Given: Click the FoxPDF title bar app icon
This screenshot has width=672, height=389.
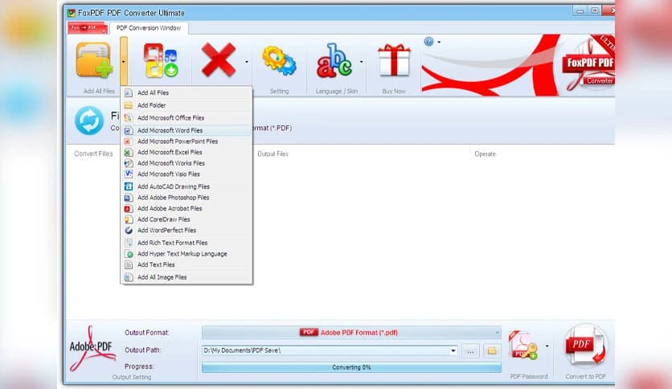Looking at the screenshot, I should tap(72, 13).
